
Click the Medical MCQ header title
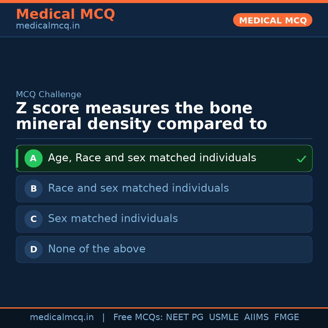tap(65, 14)
